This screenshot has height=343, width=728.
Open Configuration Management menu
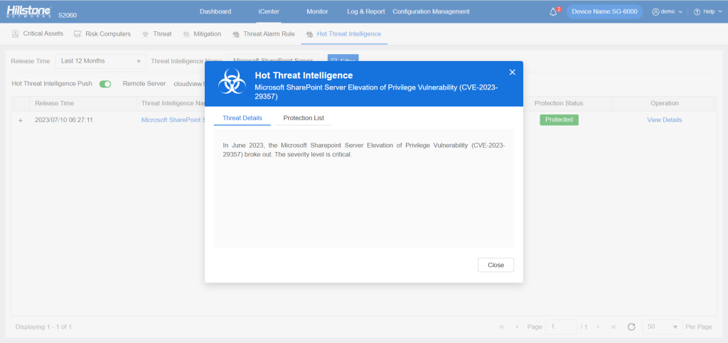pyautogui.click(x=431, y=11)
